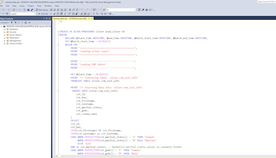Click the Comment Out selected lines icon
276x158 pixels.
pyautogui.click(x=93, y=14)
